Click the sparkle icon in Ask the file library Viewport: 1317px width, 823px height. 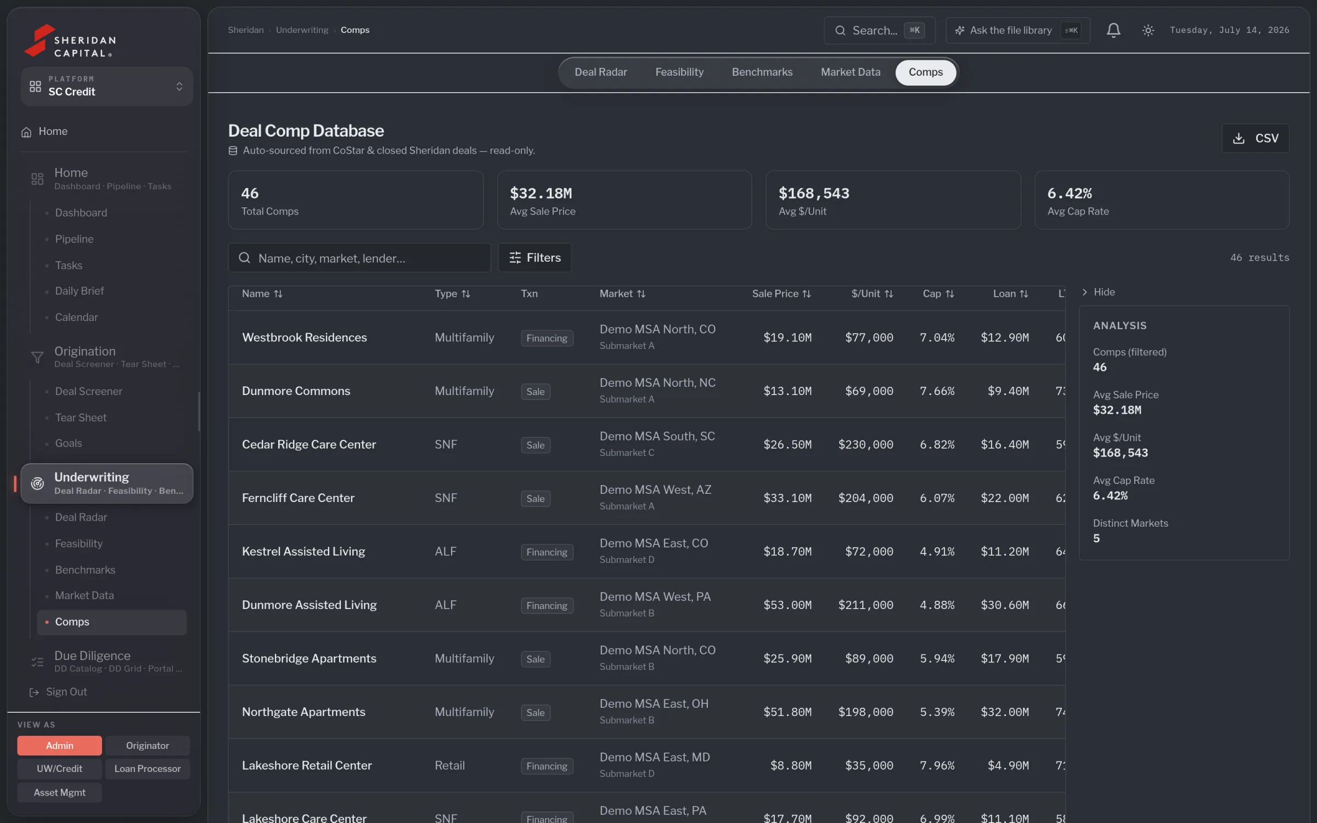(959, 31)
